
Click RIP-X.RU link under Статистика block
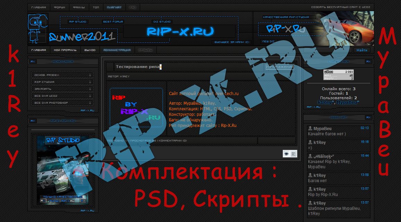[x=314, y=107]
